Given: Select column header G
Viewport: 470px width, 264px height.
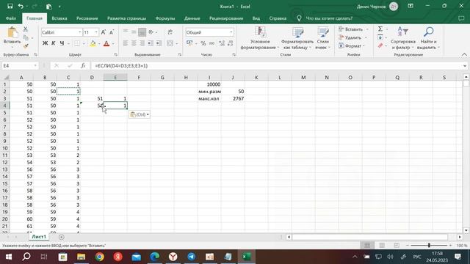Looking at the screenshot, I should [x=162, y=78].
